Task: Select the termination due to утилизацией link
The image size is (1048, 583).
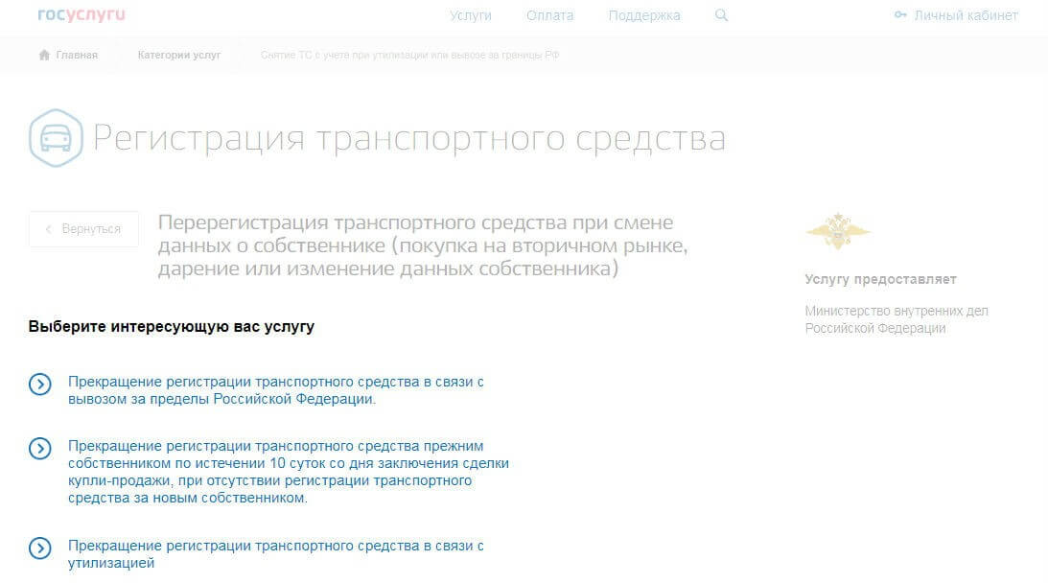Action: point(275,554)
